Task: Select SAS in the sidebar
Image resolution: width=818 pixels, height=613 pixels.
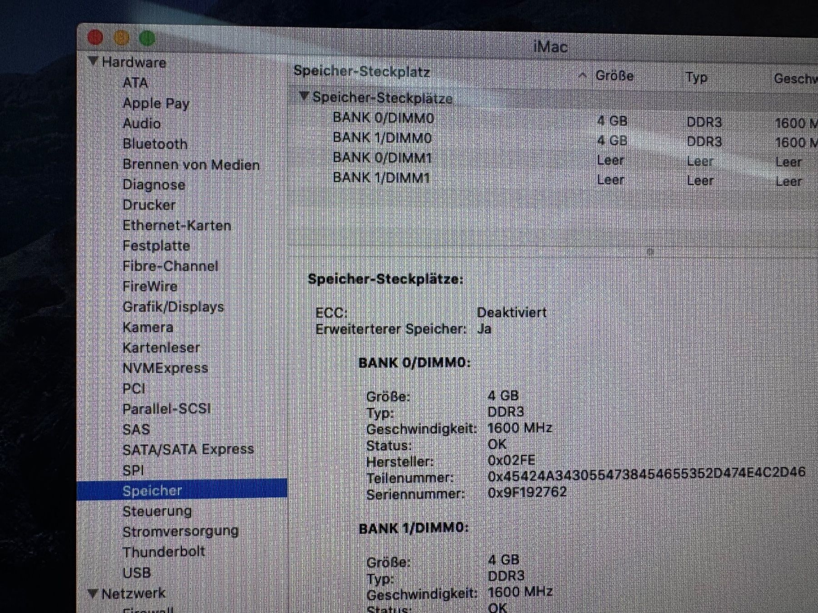Action: 136,429
